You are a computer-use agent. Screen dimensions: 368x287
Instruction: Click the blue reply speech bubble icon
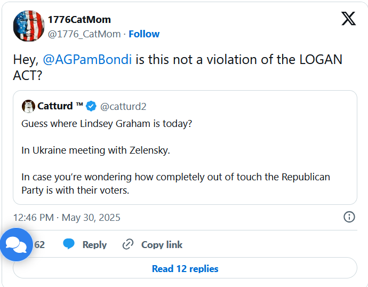click(x=68, y=244)
